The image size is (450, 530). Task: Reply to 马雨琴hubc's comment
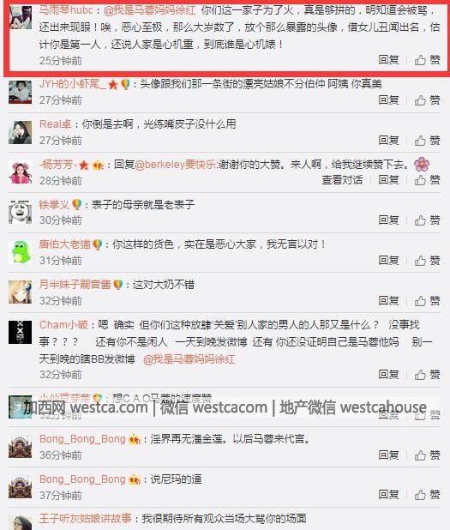click(388, 60)
